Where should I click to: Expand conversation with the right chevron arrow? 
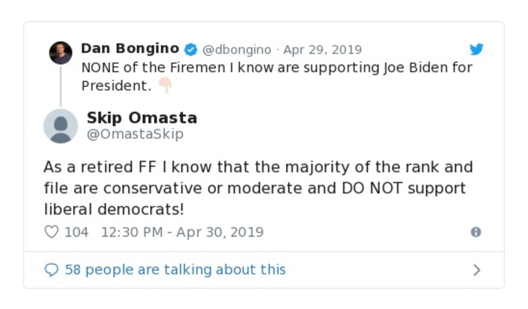[476, 270]
